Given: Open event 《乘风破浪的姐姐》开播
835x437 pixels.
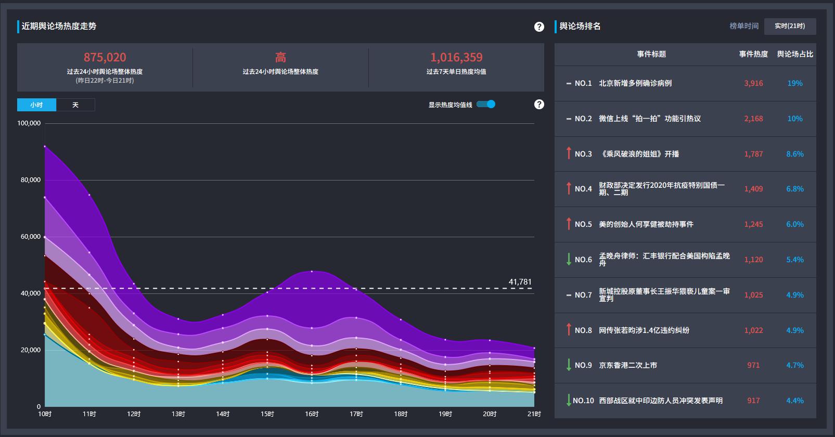Looking at the screenshot, I should coord(639,154).
